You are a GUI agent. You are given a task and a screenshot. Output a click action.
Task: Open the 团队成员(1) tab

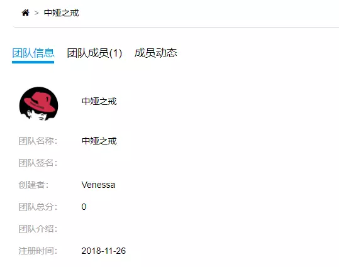(94, 53)
